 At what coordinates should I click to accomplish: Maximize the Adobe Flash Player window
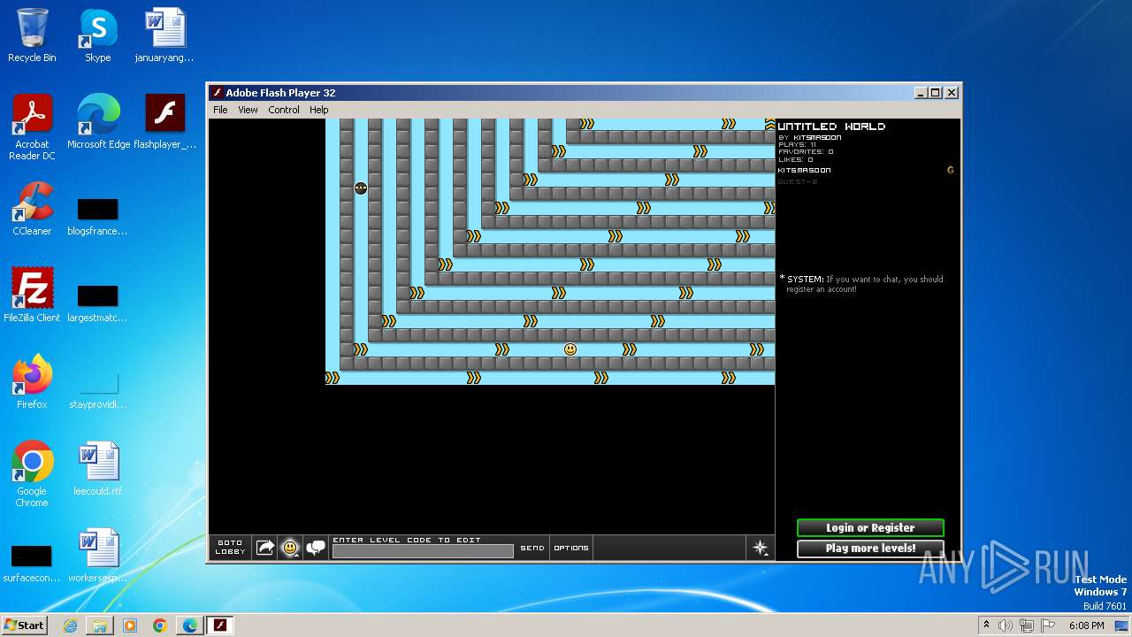[936, 93]
